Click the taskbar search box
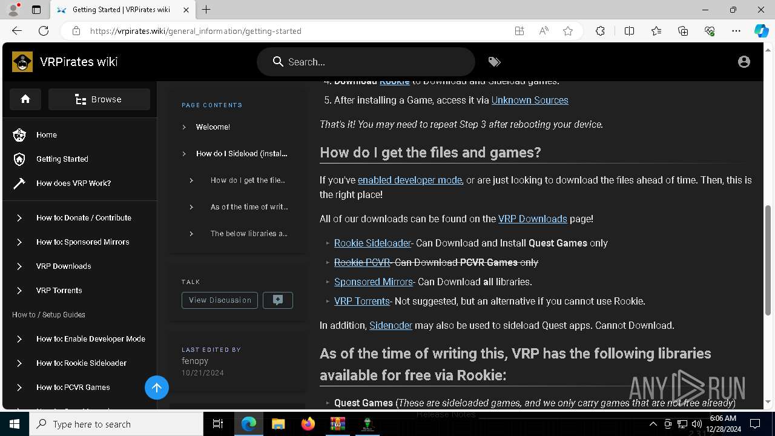 [116, 424]
